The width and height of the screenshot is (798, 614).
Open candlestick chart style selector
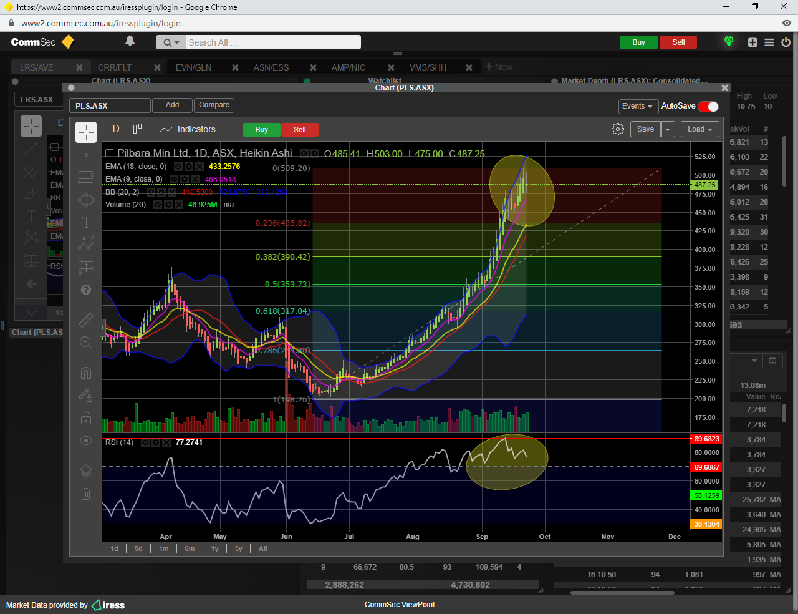click(x=138, y=129)
